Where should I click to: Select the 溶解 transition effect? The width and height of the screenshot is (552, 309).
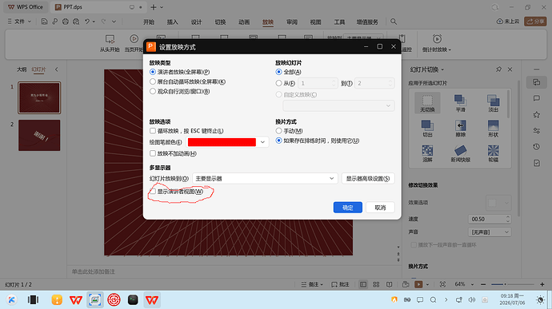tap(427, 153)
